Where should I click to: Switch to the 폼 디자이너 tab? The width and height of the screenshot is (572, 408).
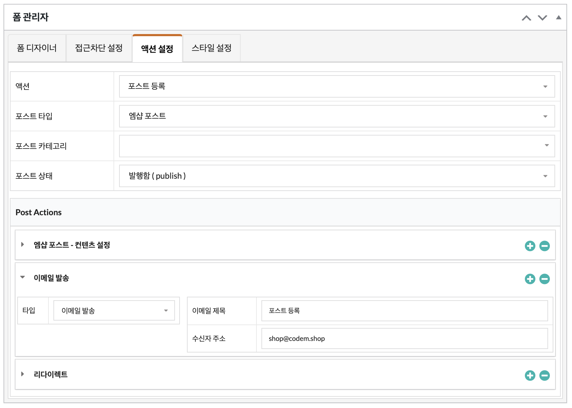[x=37, y=48]
